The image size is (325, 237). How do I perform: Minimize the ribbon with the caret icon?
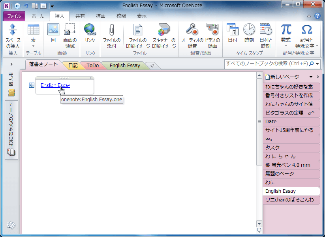pyautogui.click(x=309, y=16)
